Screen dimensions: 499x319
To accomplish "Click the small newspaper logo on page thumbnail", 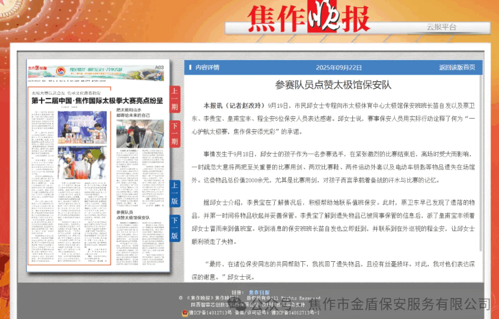I will [38, 68].
